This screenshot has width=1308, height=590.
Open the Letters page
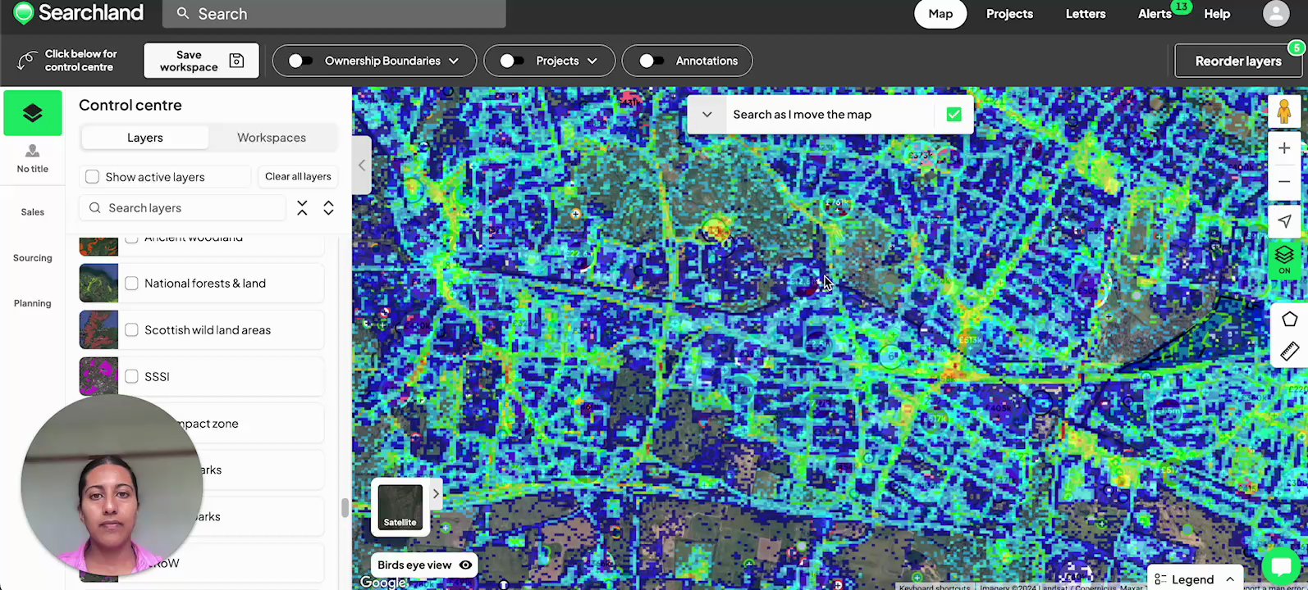1086,14
